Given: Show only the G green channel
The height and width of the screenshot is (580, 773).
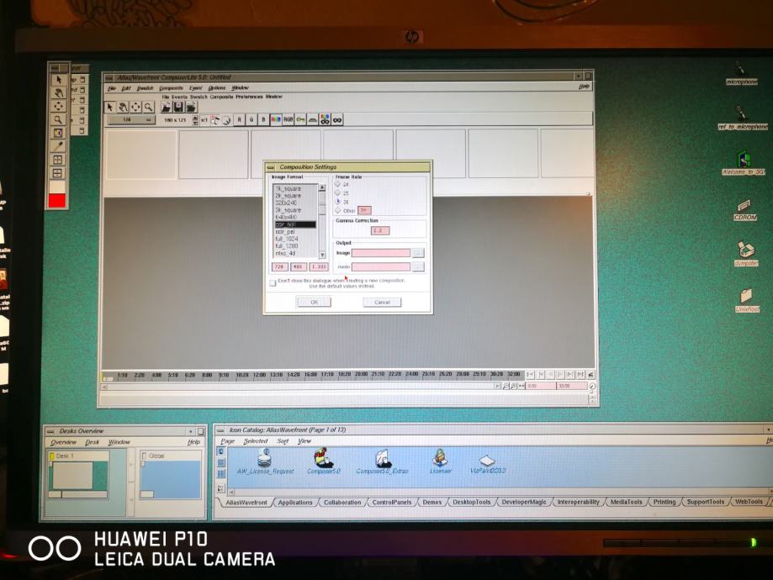Looking at the screenshot, I should (x=251, y=119).
